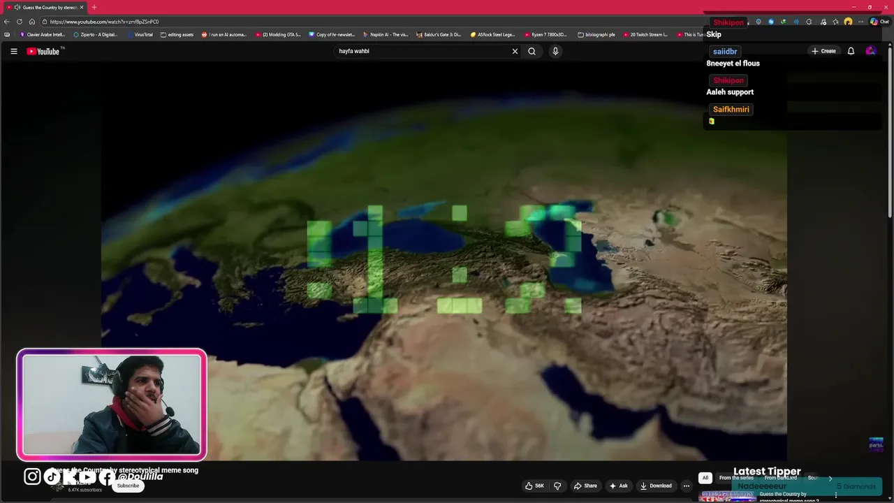Share this video
894x503 pixels.
[585, 486]
